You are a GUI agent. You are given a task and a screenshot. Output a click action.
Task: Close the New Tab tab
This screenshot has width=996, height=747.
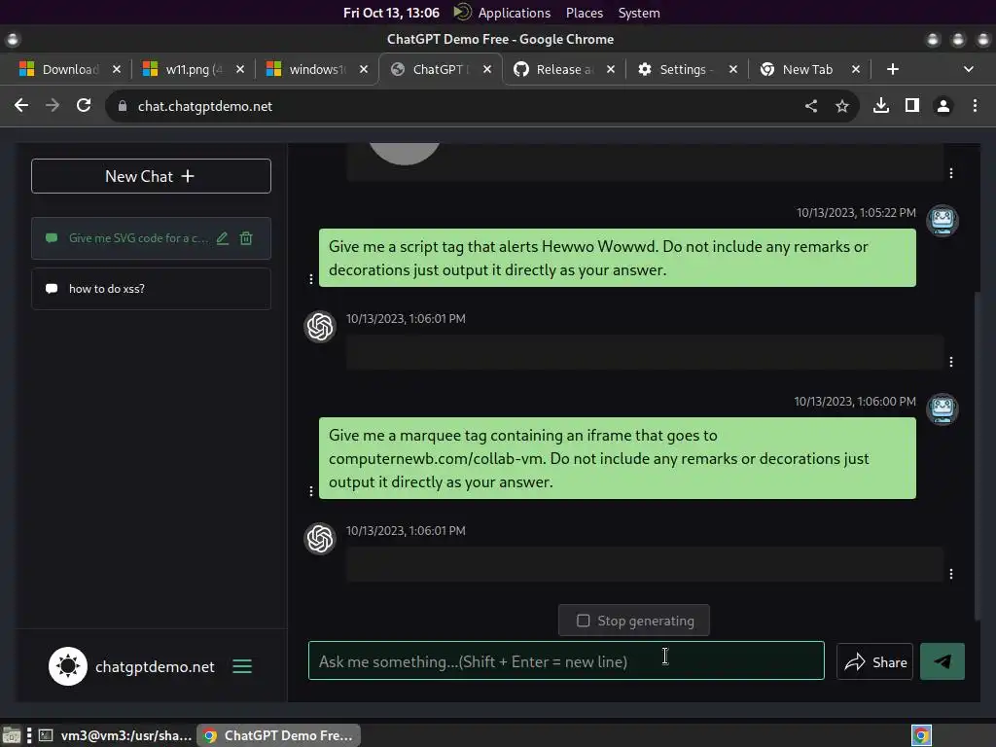(856, 69)
